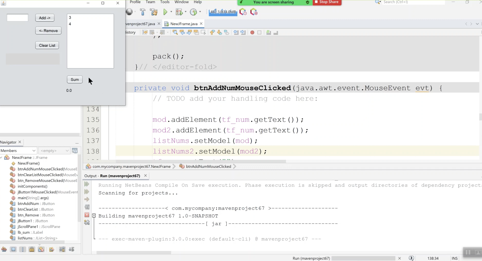Click the Profile Project icon
This screenshot has height=261, width=482.
(x=194, y=12)
